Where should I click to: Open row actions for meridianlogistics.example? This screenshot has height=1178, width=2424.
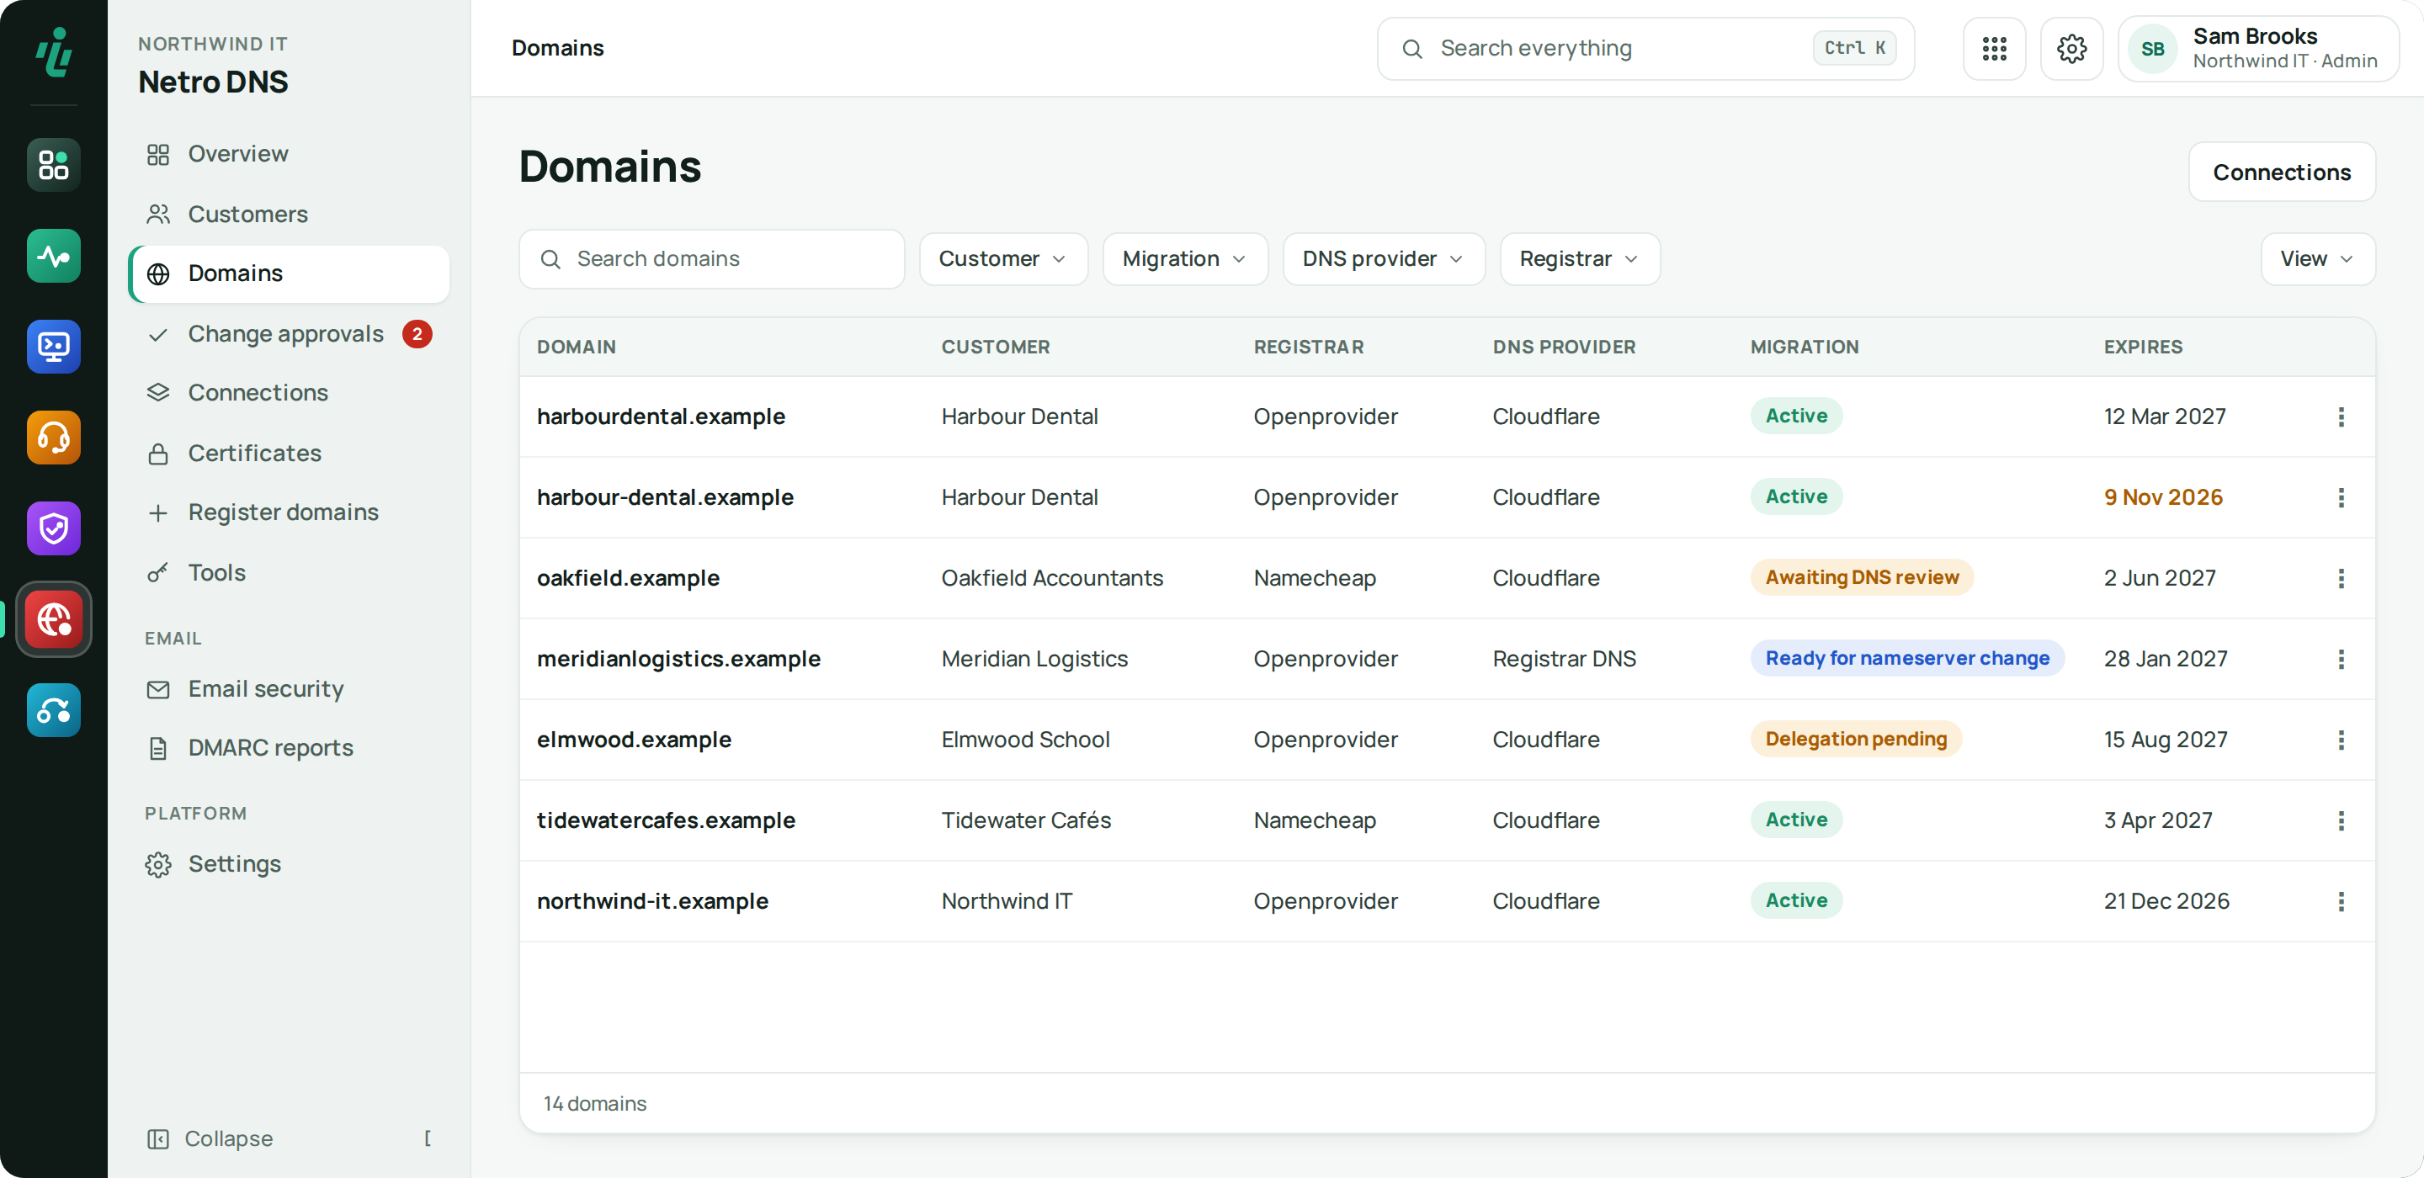tap(2340, 659)
